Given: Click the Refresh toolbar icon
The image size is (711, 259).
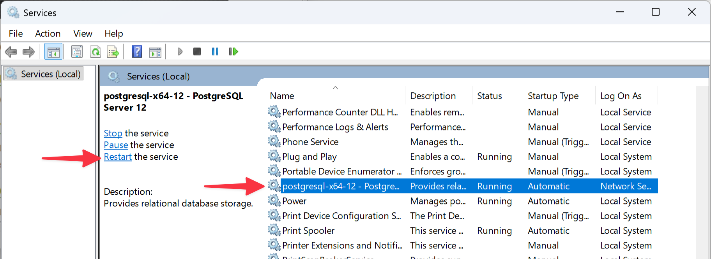Looking at the screenshot, I should 96,51.
